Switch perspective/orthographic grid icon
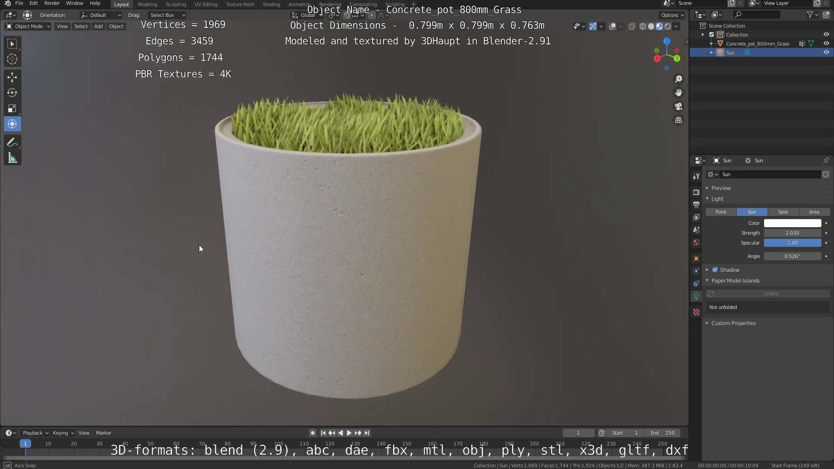This screenshot has width=834, height=469. coord(678,120)
